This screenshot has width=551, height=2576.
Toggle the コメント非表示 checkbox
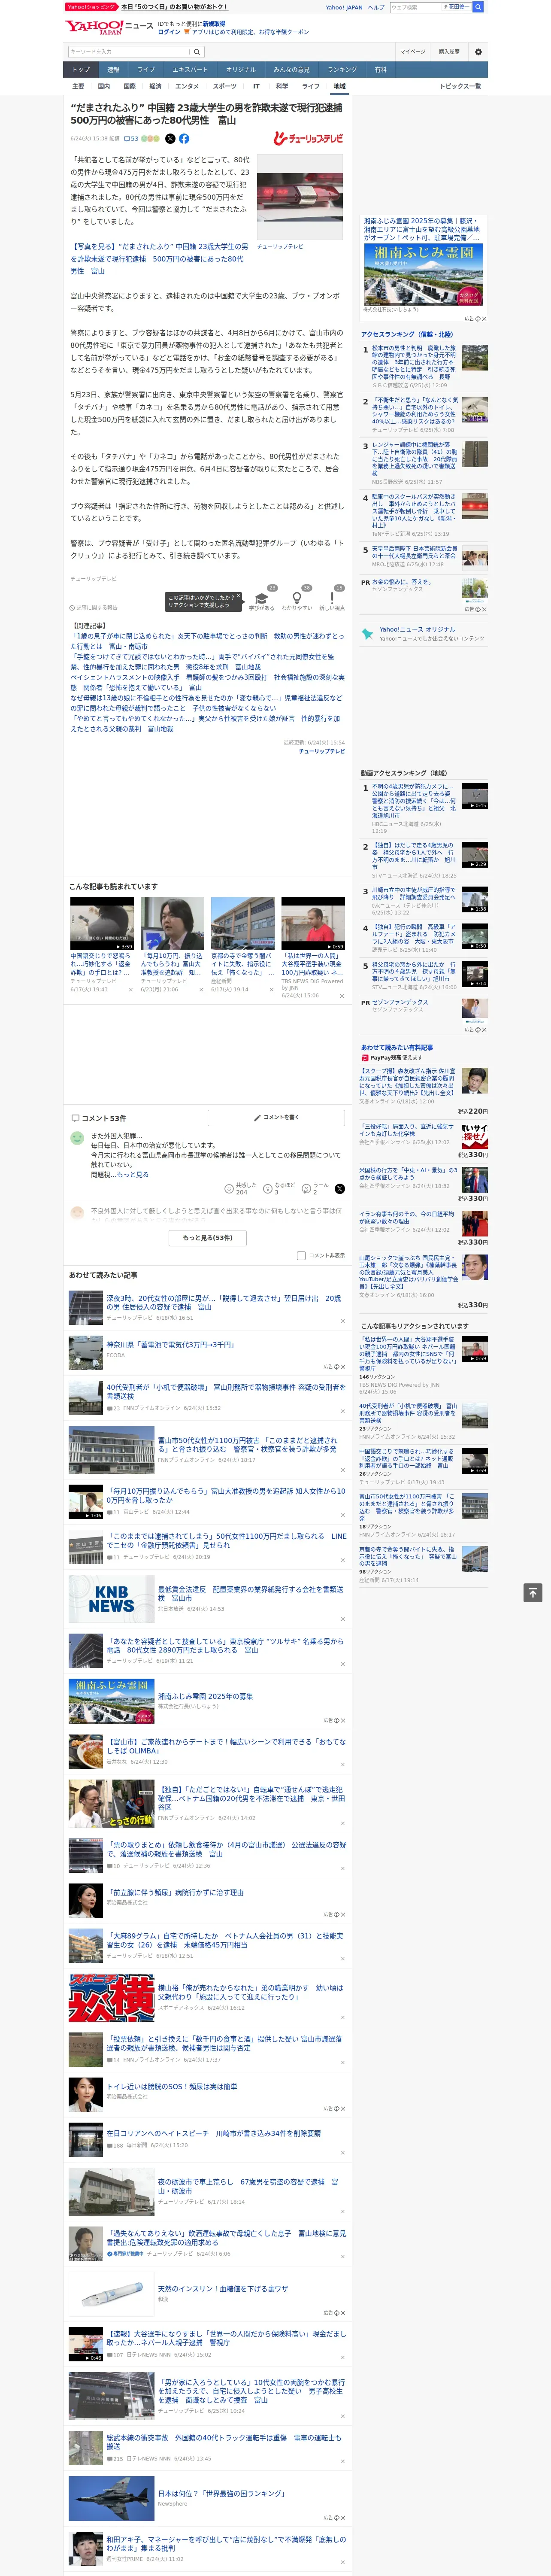pyautogui.click(x=301, y=1255)
